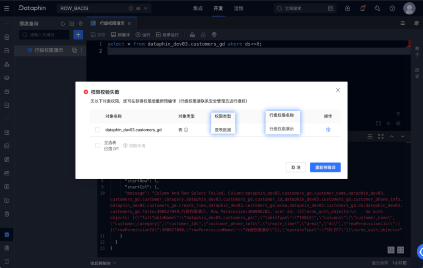Click the help question-mark icon
Screen dimensions: 423x268
(392, 8)
